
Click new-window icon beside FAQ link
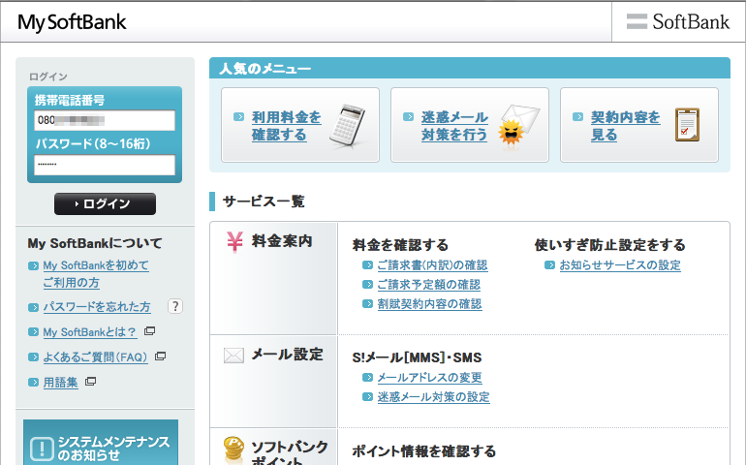coord(160,356)
